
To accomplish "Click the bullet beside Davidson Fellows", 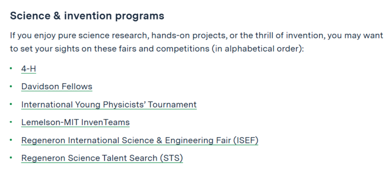I will (11, 86).
